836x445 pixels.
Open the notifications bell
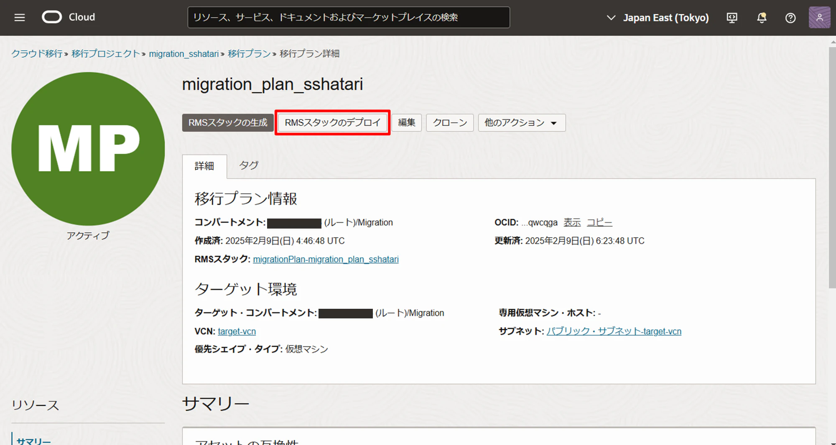(762, 18)
